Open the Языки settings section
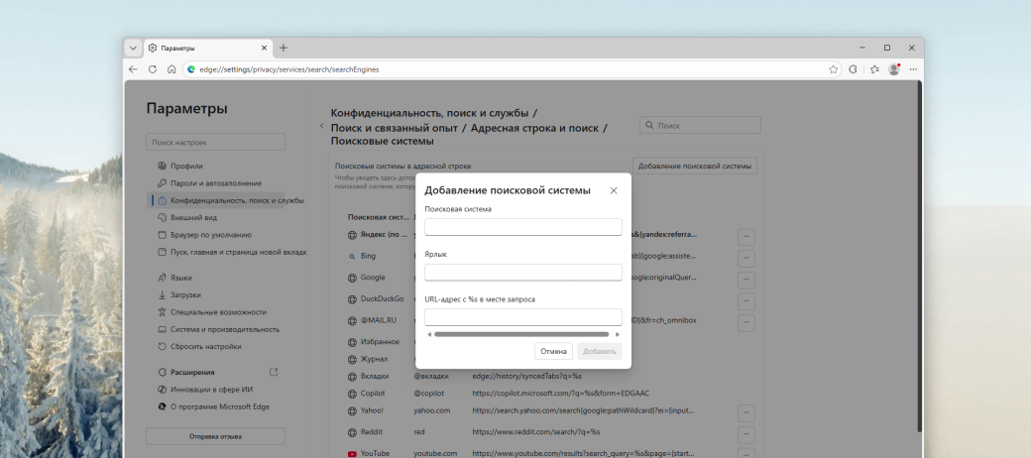 [x=181, y=278]
